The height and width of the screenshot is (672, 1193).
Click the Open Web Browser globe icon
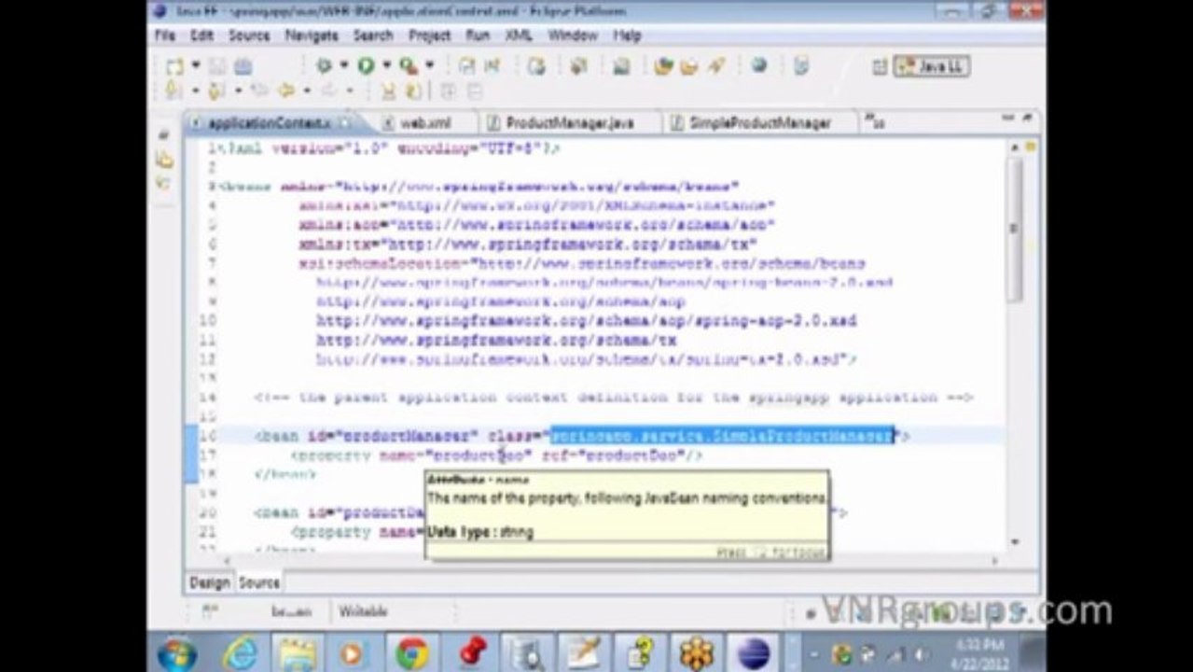coord(759,65)
